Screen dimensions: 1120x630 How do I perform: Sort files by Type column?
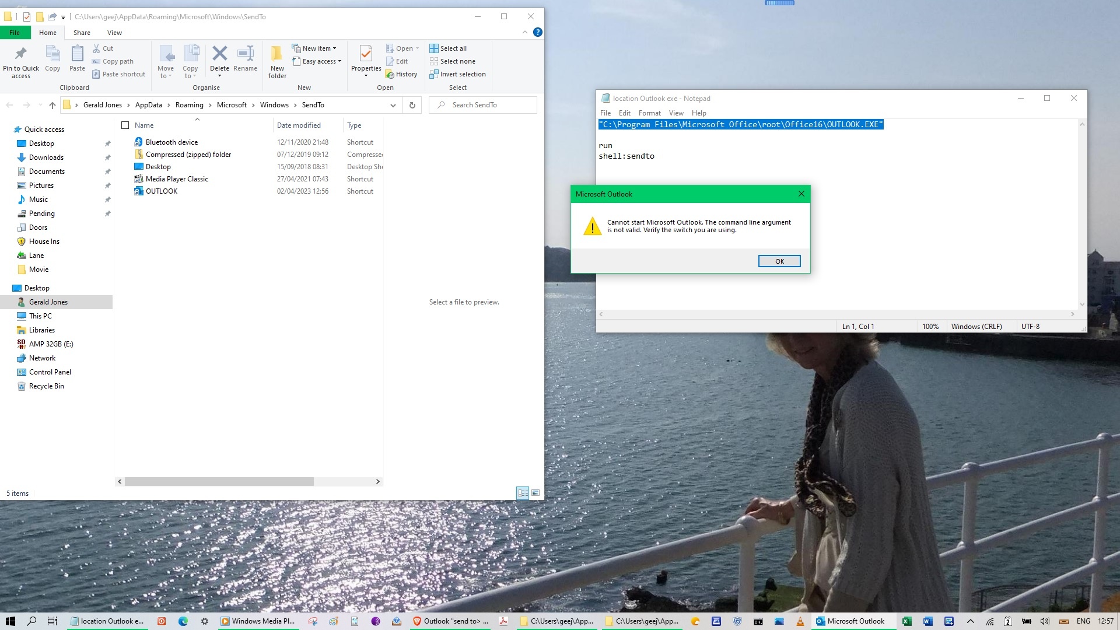click(x=354, y=125)
